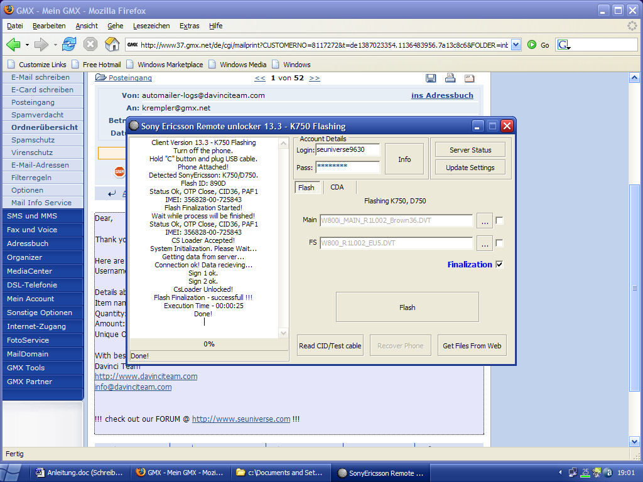Toggle the Main file checkbox

[x=499, y=220]
